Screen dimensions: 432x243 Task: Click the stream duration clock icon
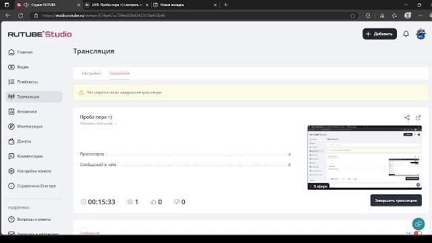tap(83, 202)
